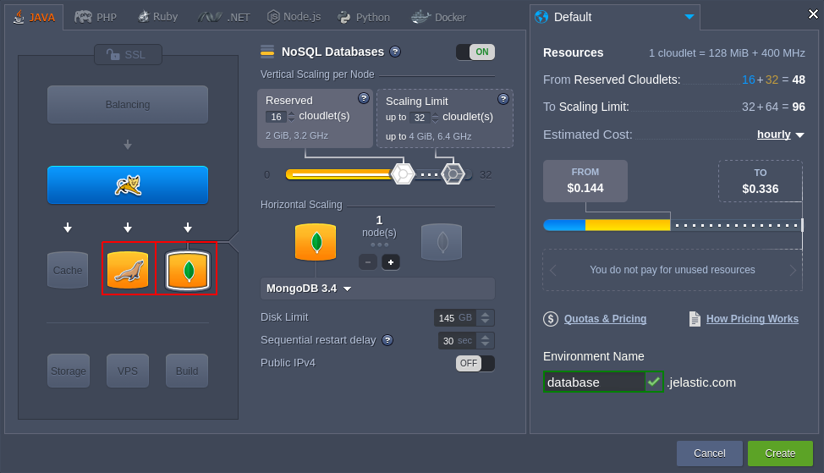Switch to the JAVA tab
824x473 pixels.
35,17
